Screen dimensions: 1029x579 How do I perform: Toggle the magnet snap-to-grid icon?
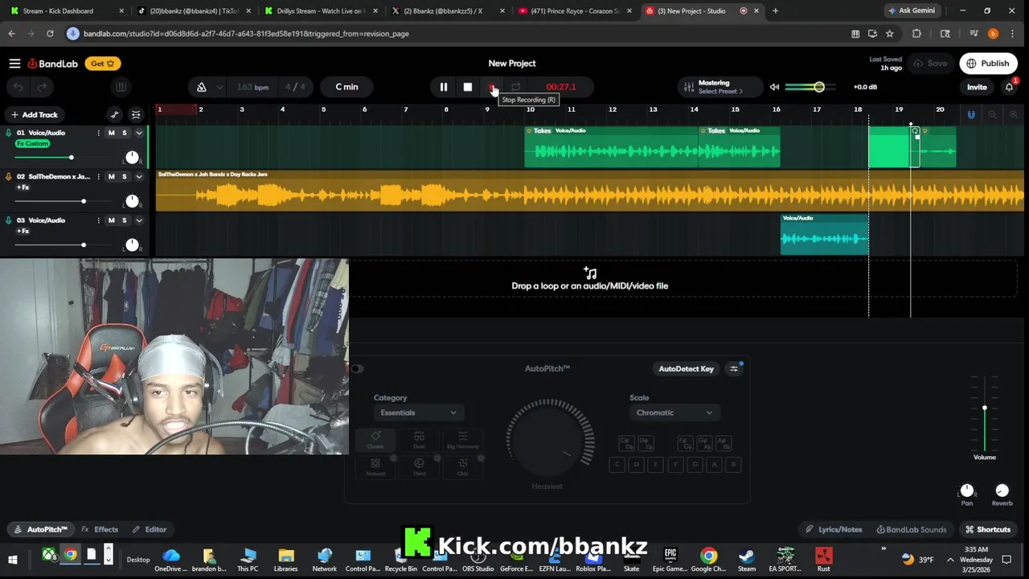[970, 115]
